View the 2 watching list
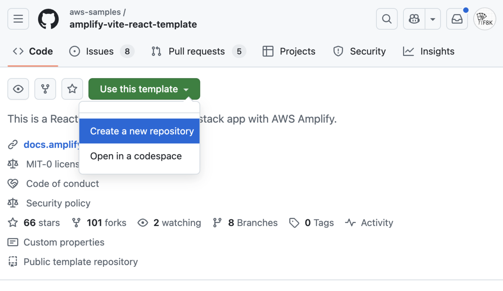Image resolution: width=503 pixels, height=291 pixels. point(177,223)
